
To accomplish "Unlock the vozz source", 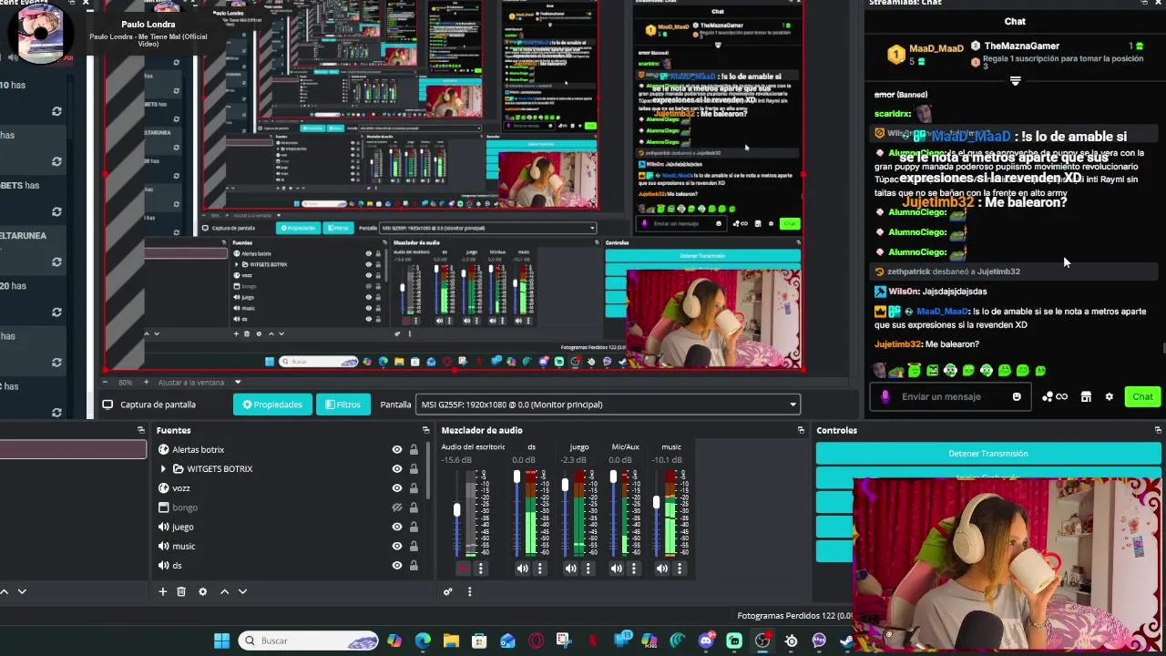I will pos(414,488).
